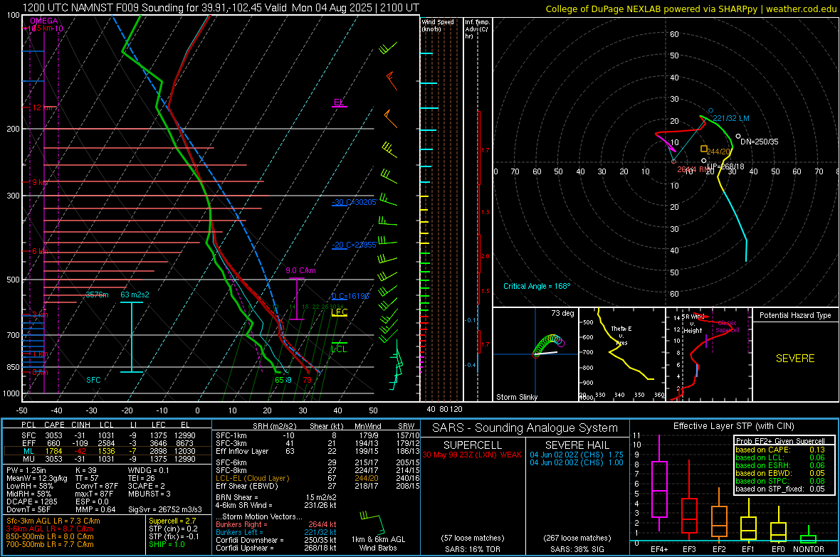The image size is (840, 557).
Task: Click the sounding title with coordinates 39.91,-102.45
Action: 221,8
